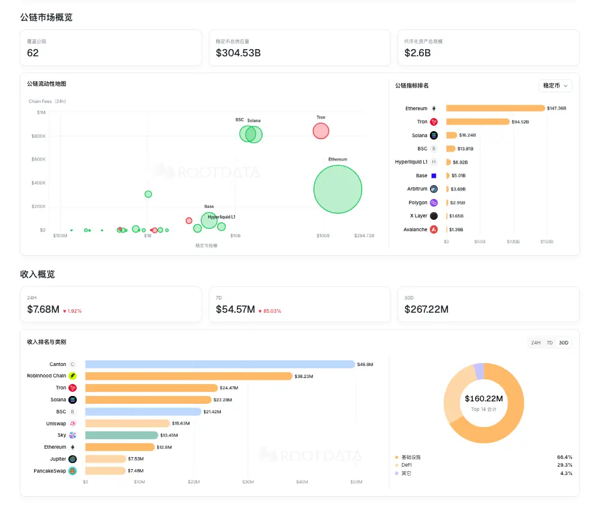
Task: Click the Solana logo in chain ranking
Action: pyautogui.click(x=434, y=135)
